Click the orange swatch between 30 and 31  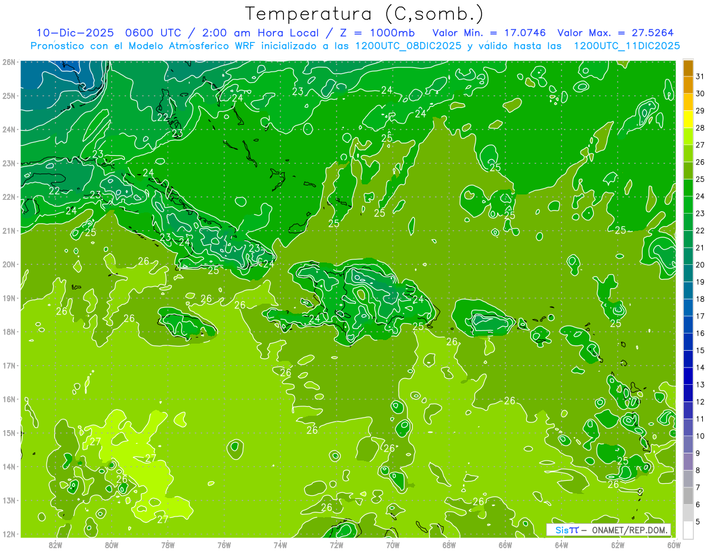pyautogui.click(x=688, y=85)
